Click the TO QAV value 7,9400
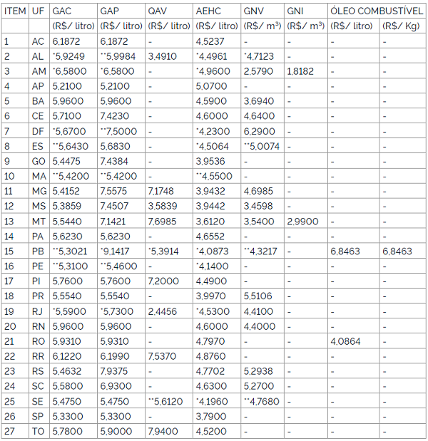The height and width of the screenshot is (441, 428). click(x=162, y=431)
